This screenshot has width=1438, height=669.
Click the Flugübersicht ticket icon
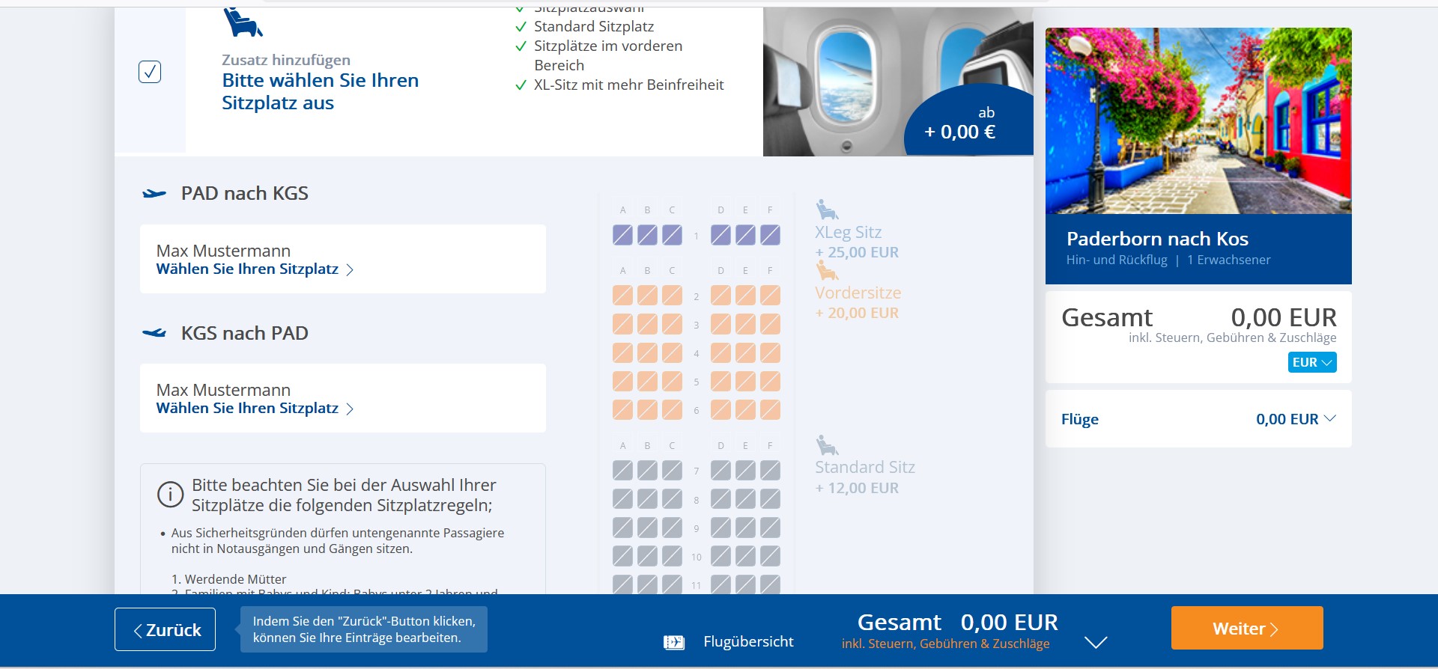tap(673, 642)
